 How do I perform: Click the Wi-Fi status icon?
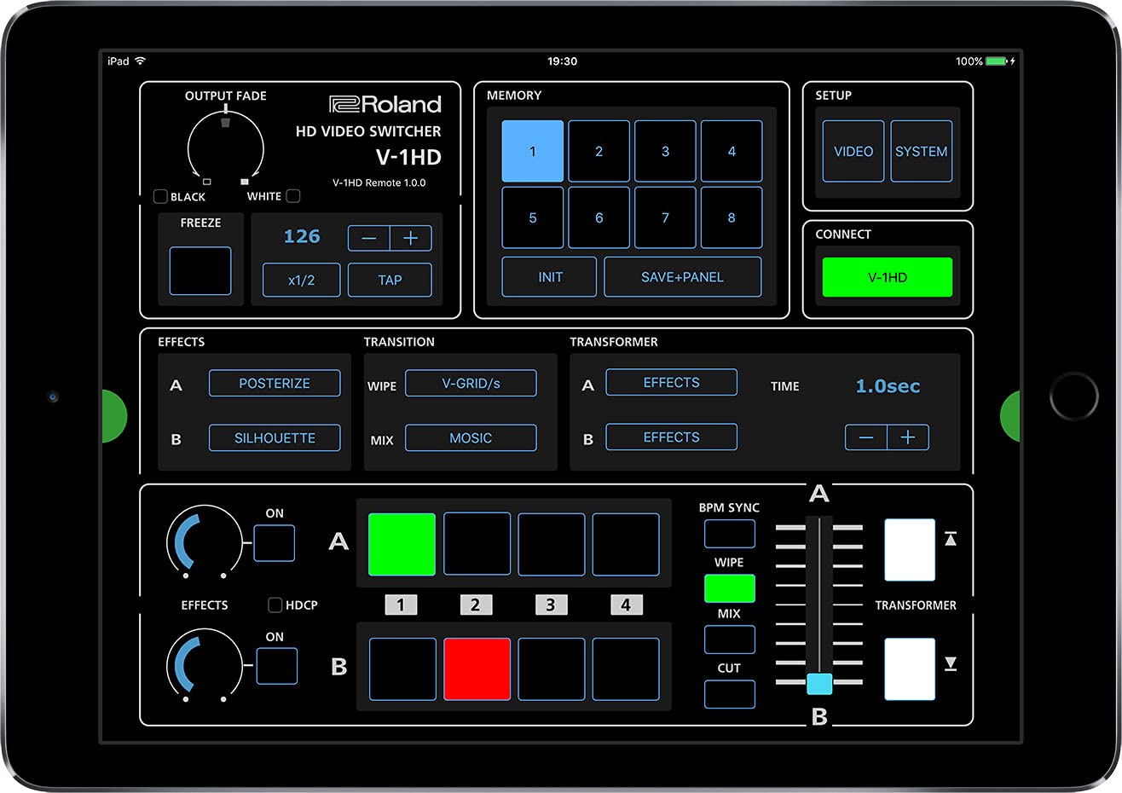tap(141, 61)
